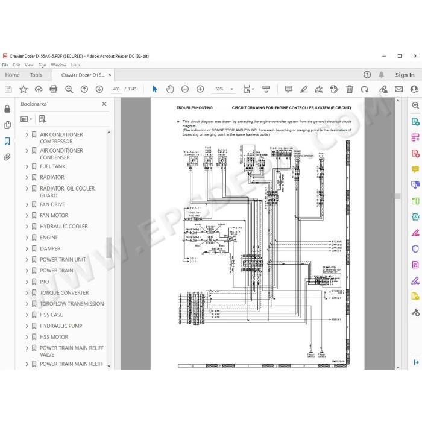Switch to the Tools tab

click(x=36, y=75)
